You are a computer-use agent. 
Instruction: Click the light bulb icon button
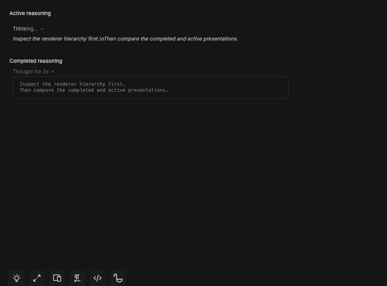[17, 278]
